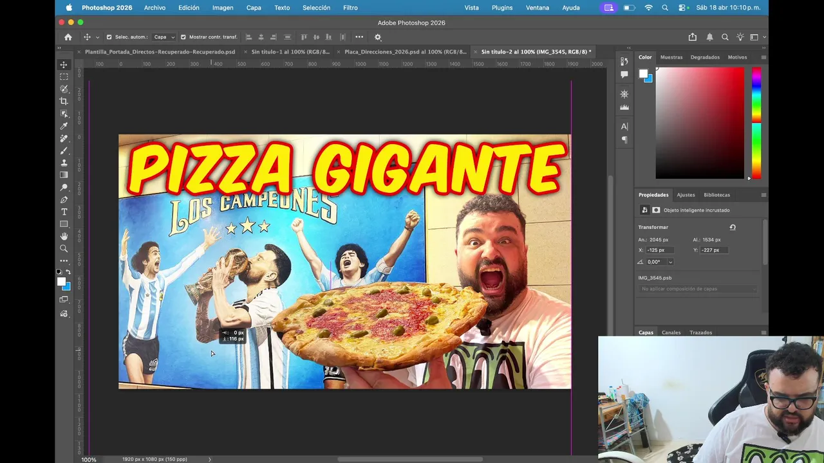Screen dimensions: 824x463
Task: Open the Filtro menu
Action: click(x=350, y=8)
